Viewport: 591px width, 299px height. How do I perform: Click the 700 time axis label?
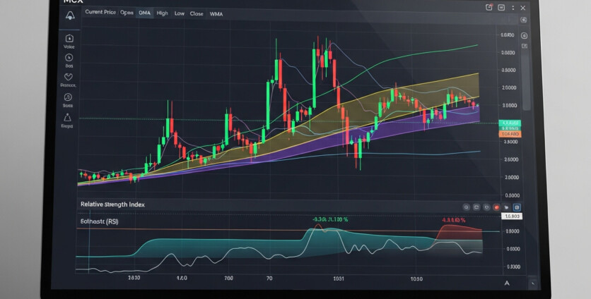pos(228,279)
